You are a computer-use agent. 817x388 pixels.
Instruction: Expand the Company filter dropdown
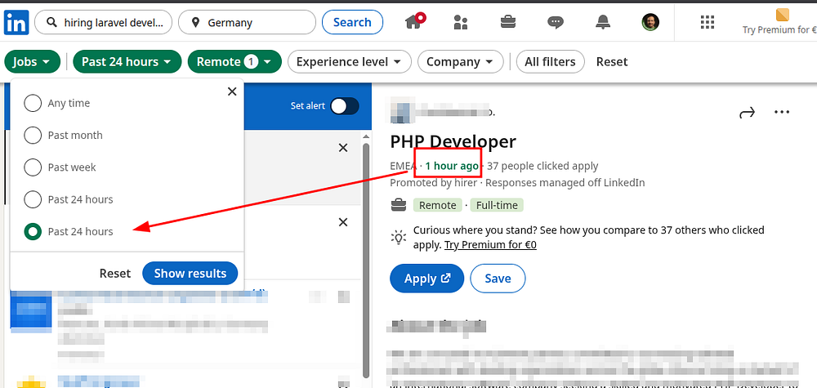tap(461, 61)
